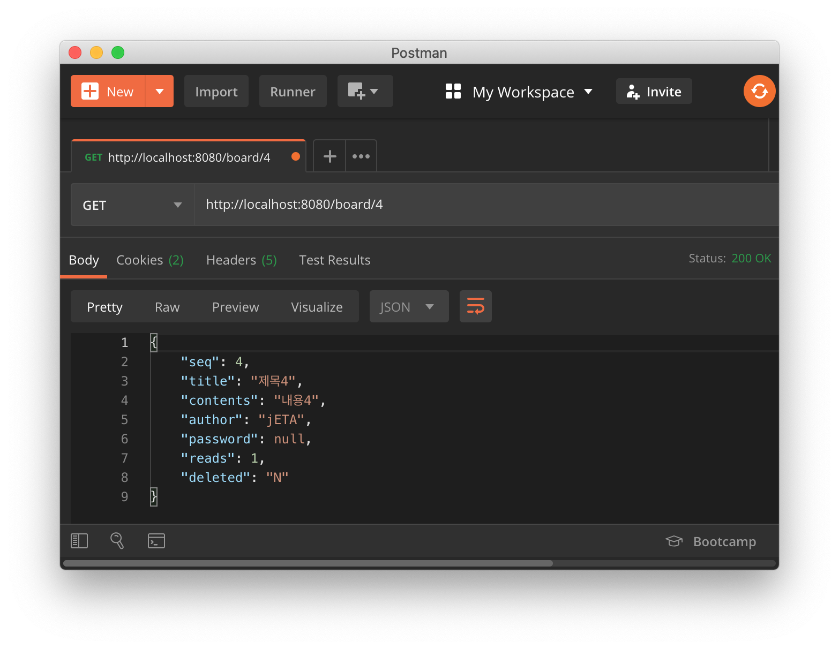Click the "reads" key on line 7
The width and height of the screenshot is (839, 649).
click(208, 458)
